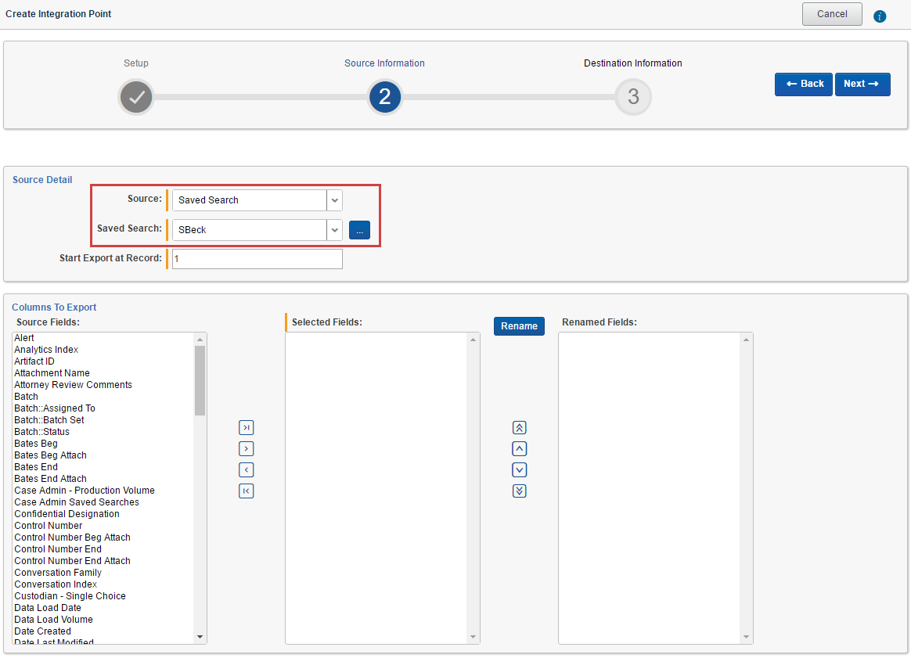Click Source Fields scroll up arrow

[200, 340]
